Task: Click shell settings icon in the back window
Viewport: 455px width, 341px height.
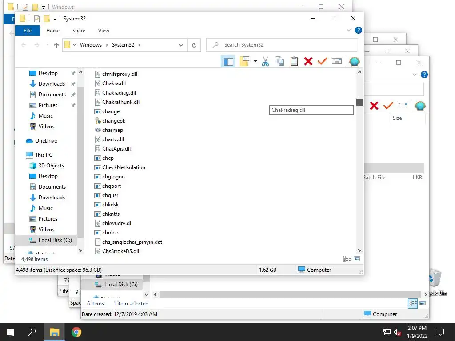Action: coord(420,106)
